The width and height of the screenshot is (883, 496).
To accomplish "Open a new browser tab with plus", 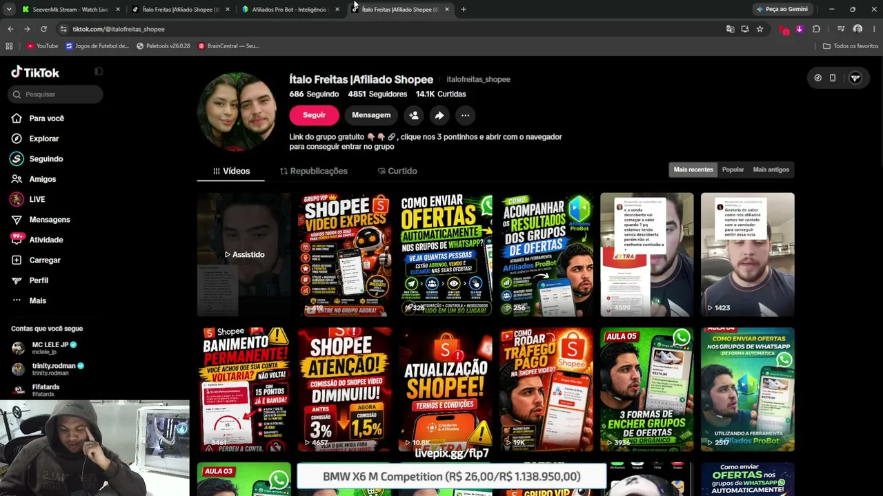I will [x=464, y=9].
